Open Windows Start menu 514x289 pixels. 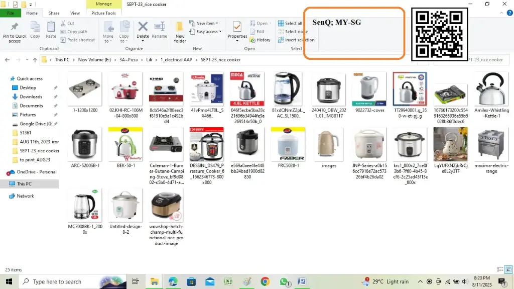tap(9, 281)
